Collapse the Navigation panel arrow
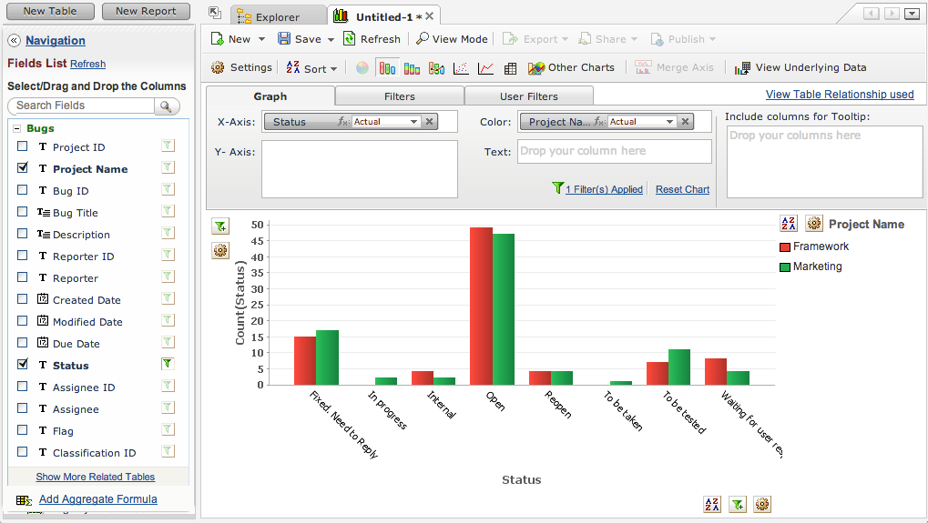The width and height of the screenshot is (928, 523). 15,41
